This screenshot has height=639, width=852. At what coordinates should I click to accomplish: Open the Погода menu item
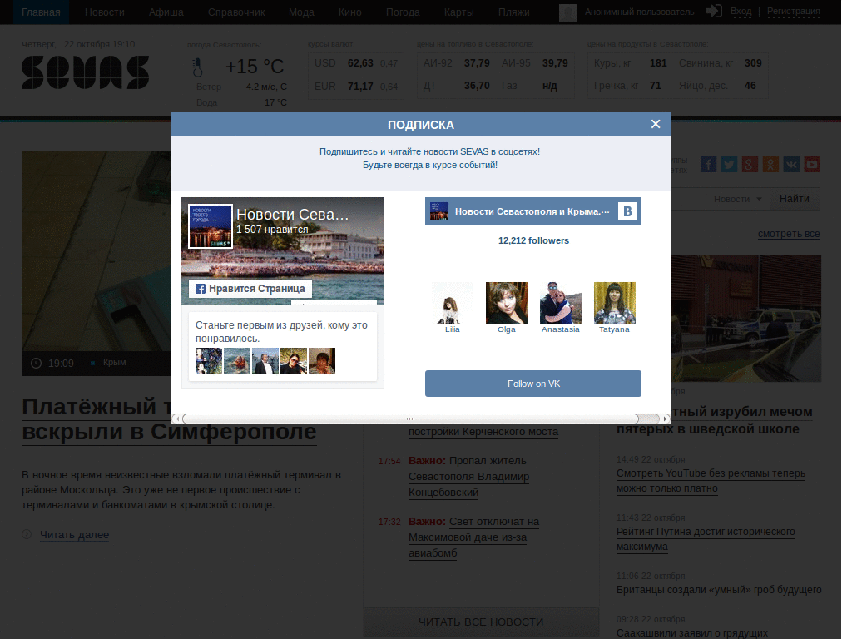point(403,12)
